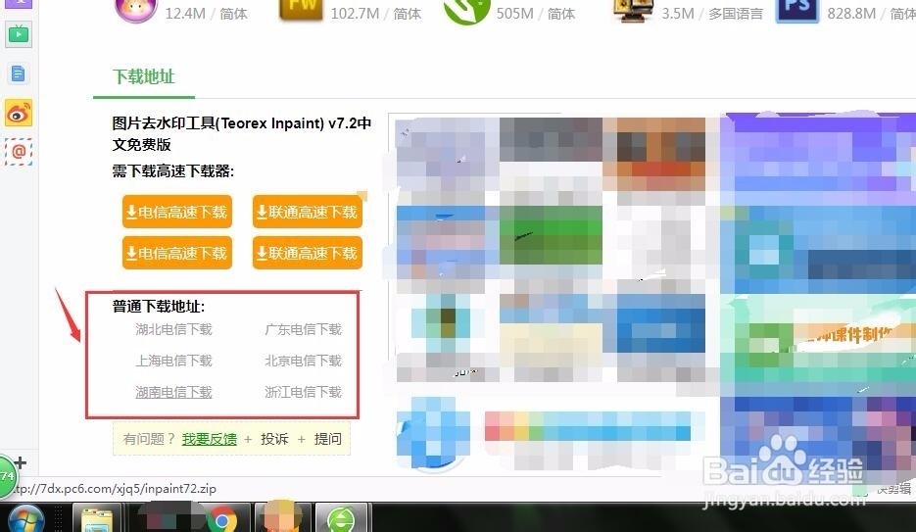Open File Explorer from the taskbar
Screen dimensions: 916x532
[96, 519]
